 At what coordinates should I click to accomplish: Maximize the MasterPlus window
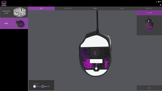click(x=159, y=2)
